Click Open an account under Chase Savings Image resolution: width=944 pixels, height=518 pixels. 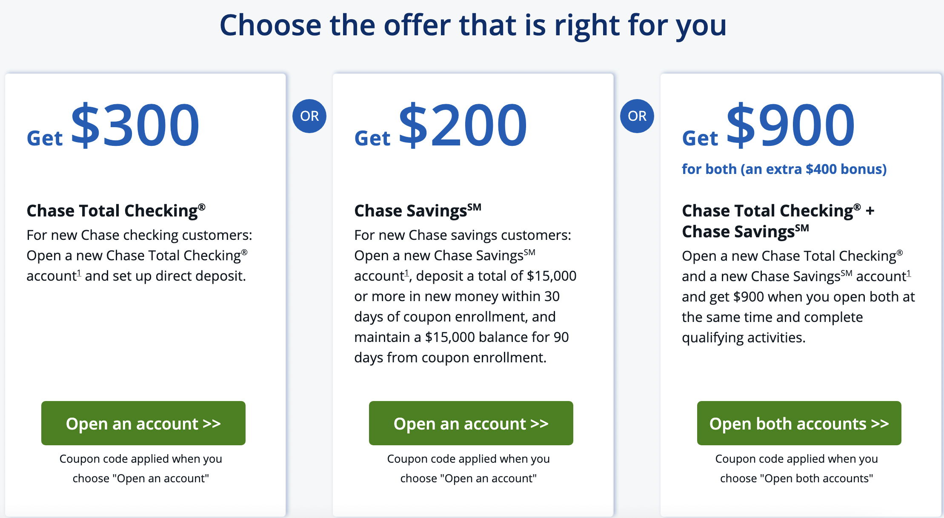[471, 423]
